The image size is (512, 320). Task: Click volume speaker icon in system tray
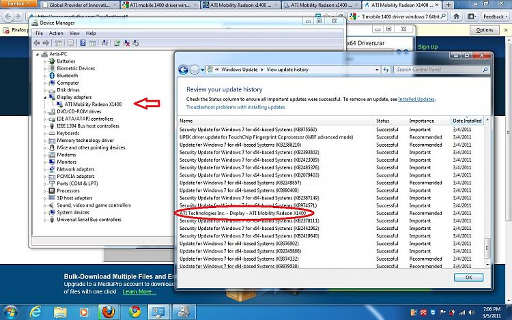[472, 312]
